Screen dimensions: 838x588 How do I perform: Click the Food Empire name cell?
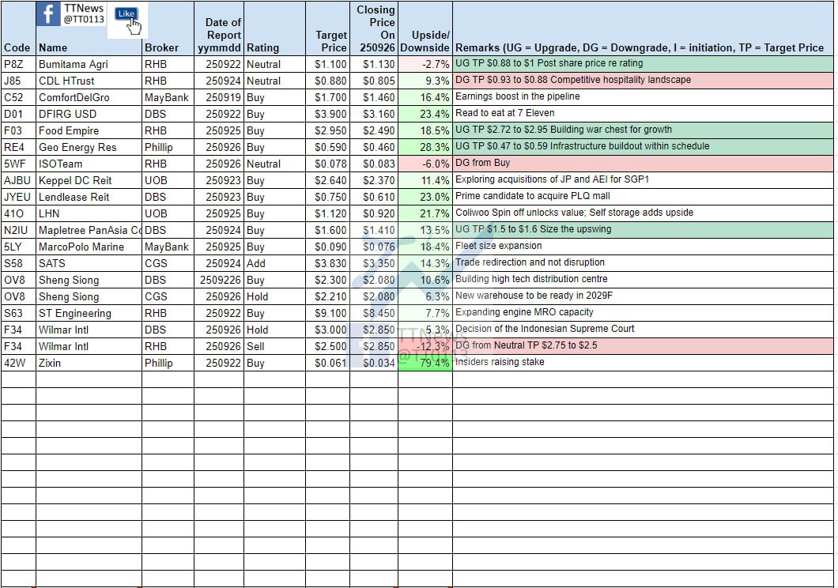pyautogui.click(x=89, y=130)
